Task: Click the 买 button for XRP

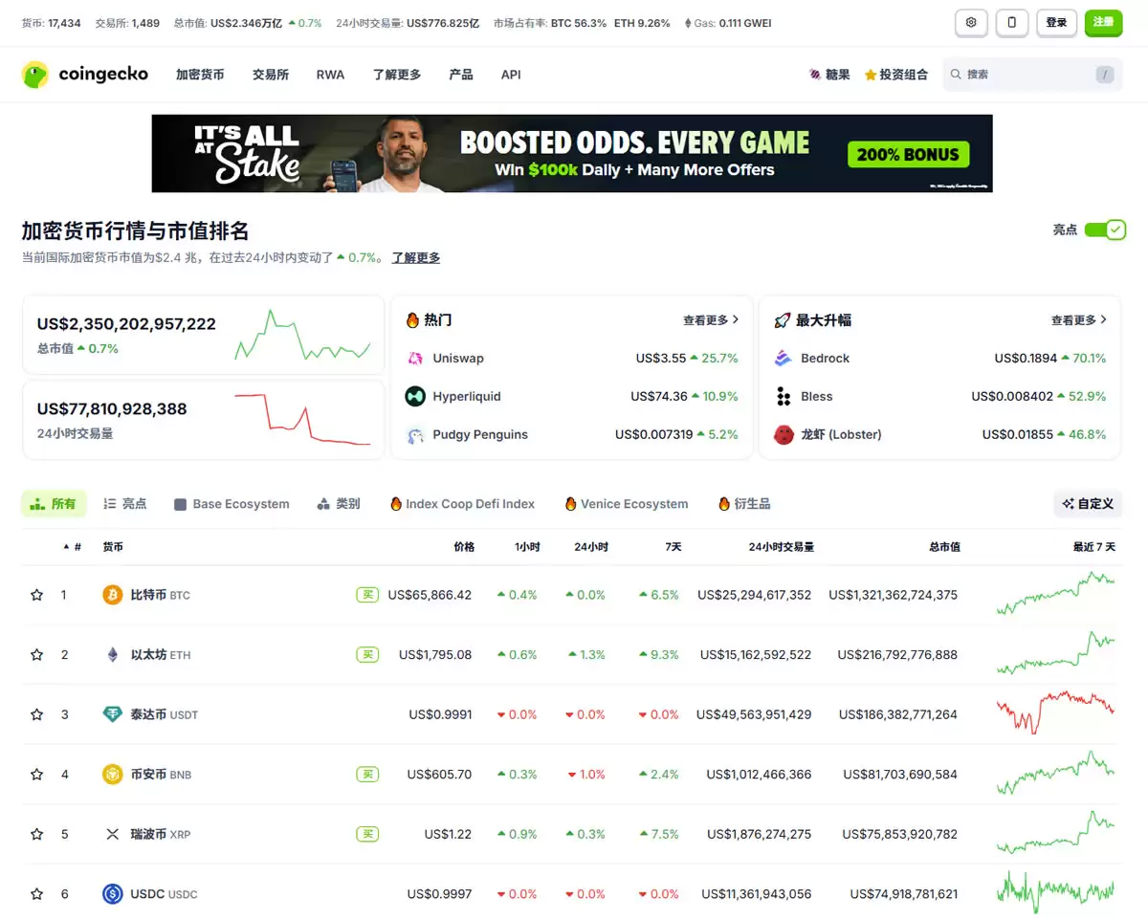Action: [367, 834]
